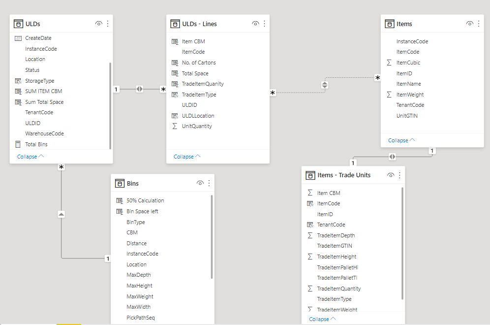This screenshot has width=490, height=325.
Task: Click sigma icon next to TradeItemQuantity
Action: coord(310,289)
